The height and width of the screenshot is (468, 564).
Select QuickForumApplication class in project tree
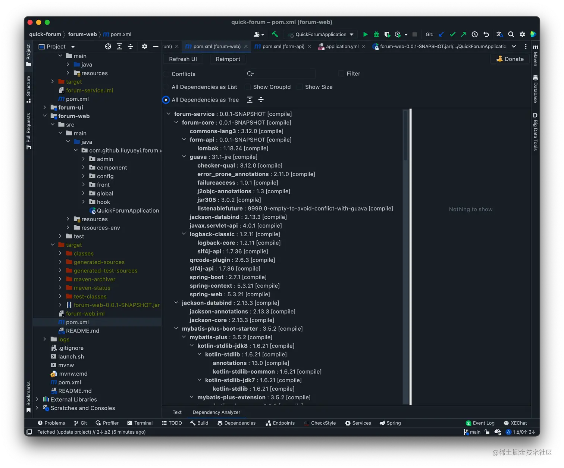[x=124, y=210]
